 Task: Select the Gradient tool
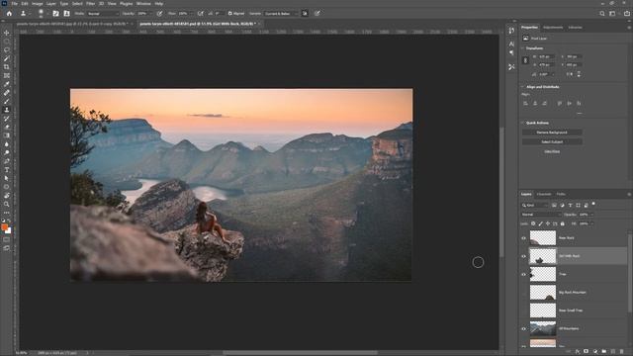[7, 135]
